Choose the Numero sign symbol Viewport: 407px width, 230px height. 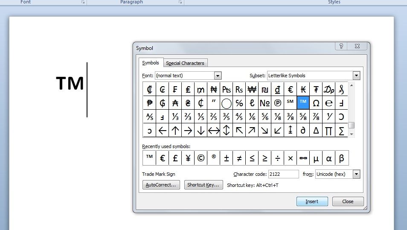coord(265,103)
